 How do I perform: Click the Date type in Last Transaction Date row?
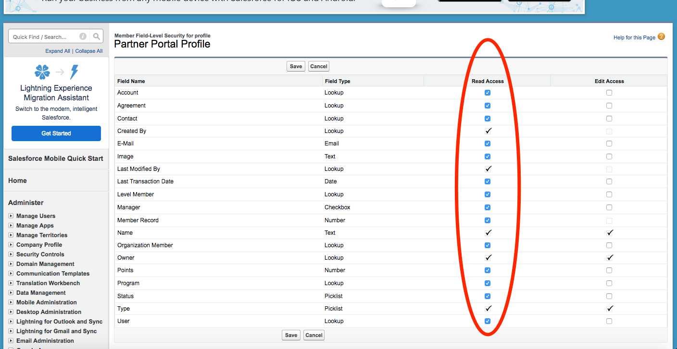[x=331, y=181]
